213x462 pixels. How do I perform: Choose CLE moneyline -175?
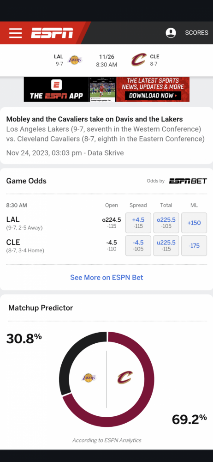pyautogui.click(x=194, y=245)
